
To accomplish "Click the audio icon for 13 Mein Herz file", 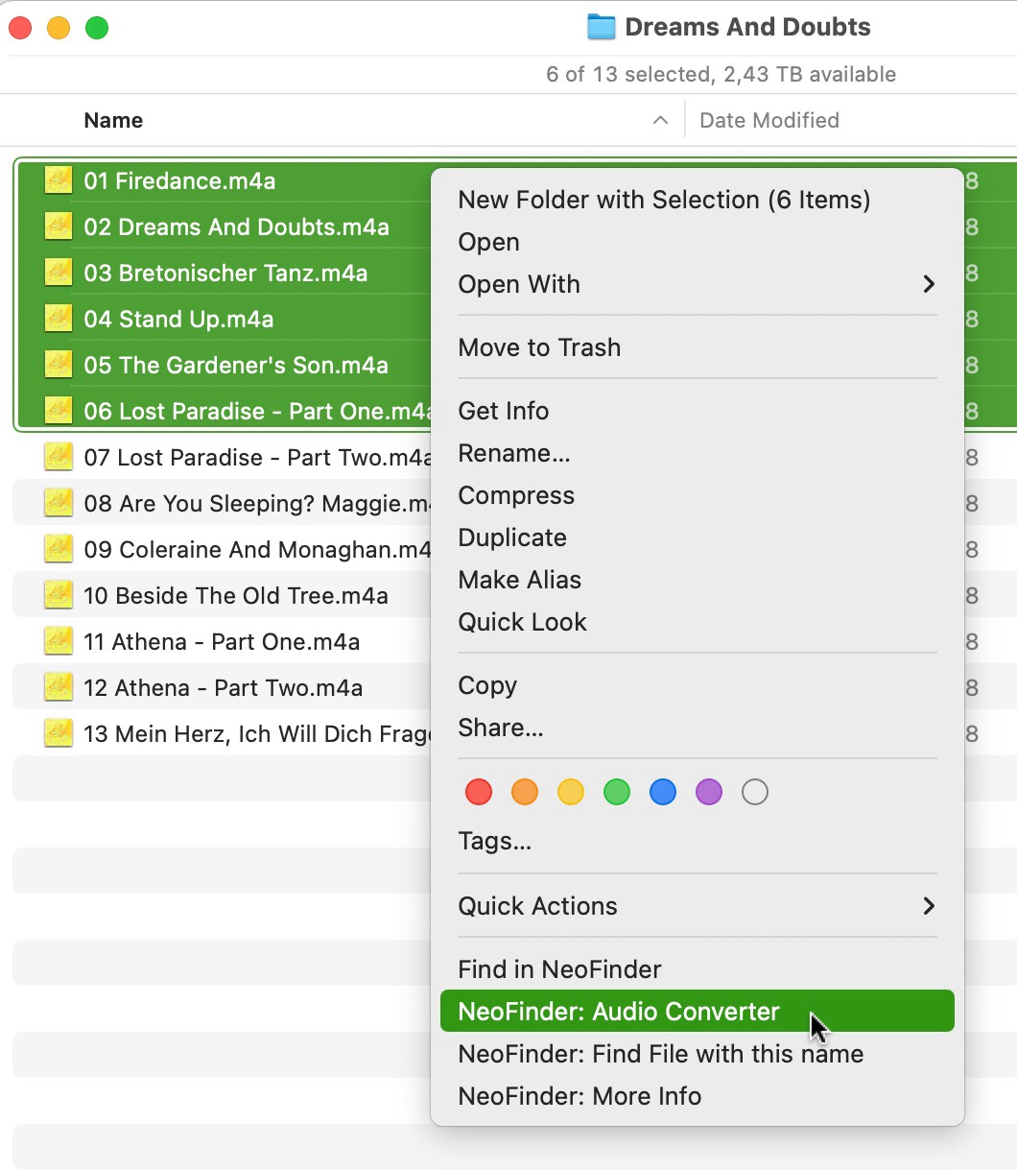I will click(x=58, y=733).
